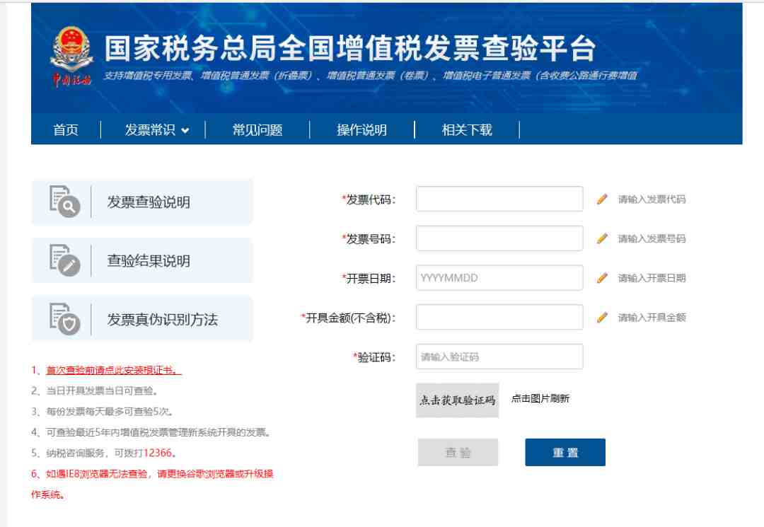Click the hint text 请输入发票代码
The image size is (764, 527).
point(652,199)
